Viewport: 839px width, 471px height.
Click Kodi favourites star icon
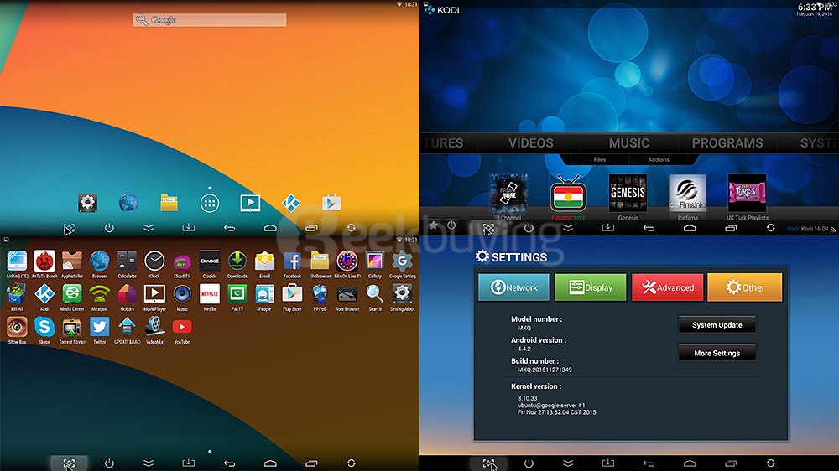(434, 225)
